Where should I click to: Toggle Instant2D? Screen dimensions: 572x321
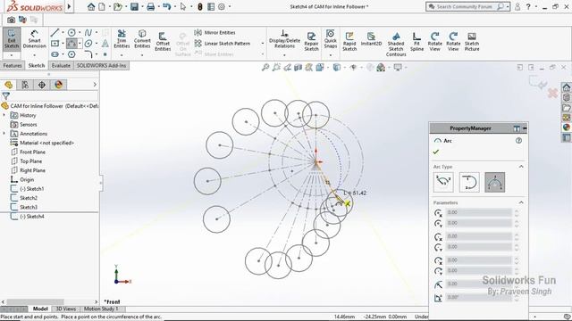371,39
